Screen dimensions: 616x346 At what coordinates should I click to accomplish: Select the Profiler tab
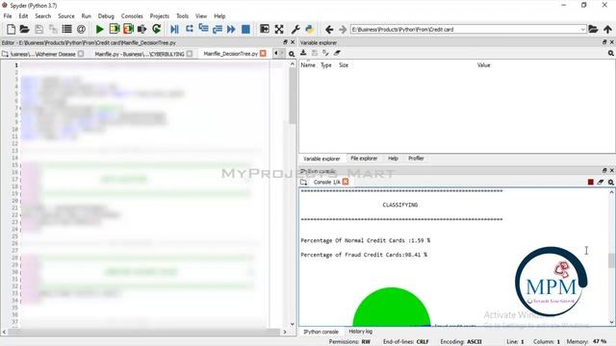(416, 159)
